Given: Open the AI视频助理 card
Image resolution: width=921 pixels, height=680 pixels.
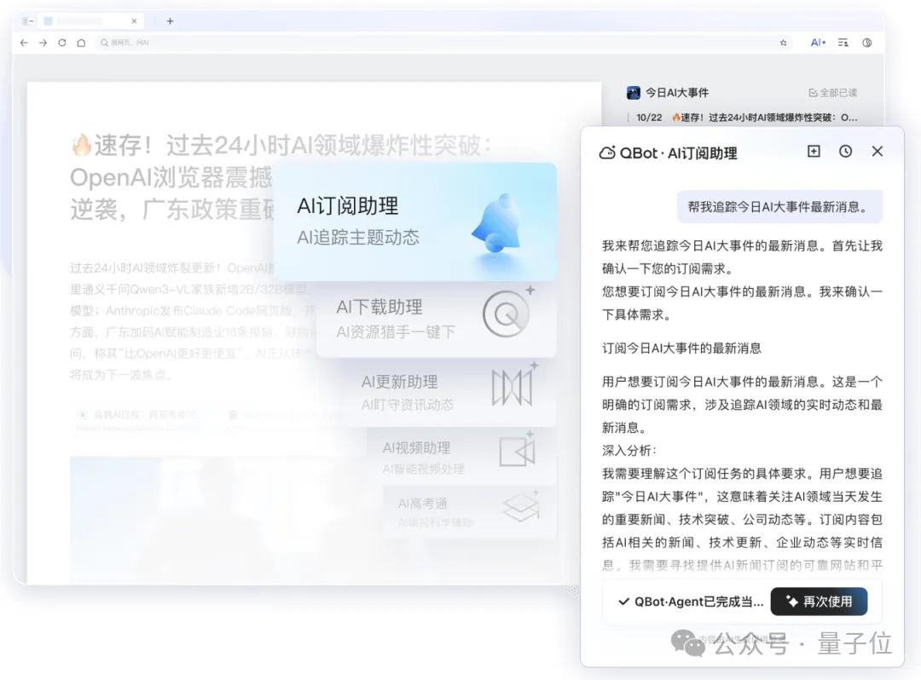Looking at the screenshot, I should pos(461,458).
